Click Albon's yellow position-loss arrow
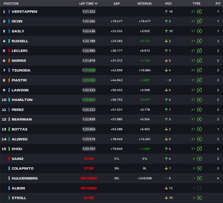The height and width of the screenshot is (203, 223). tap(166, 188)
